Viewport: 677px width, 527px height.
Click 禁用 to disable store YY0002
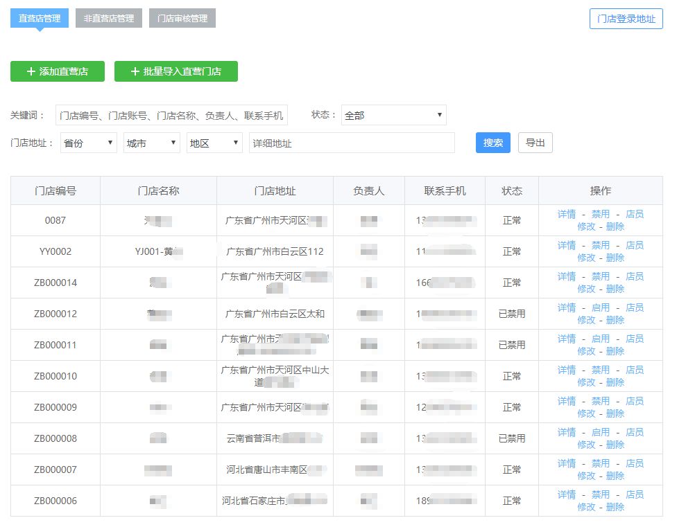(600, 245)
